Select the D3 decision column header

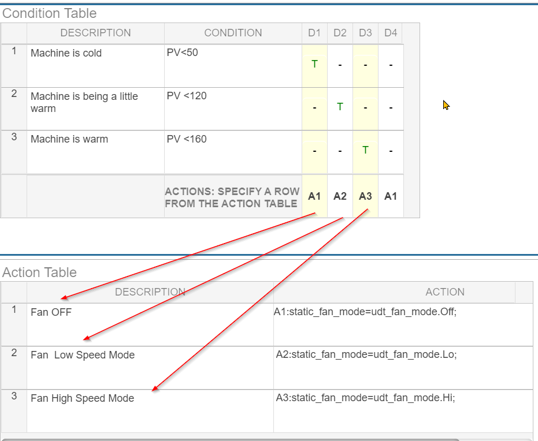point(365,33)
